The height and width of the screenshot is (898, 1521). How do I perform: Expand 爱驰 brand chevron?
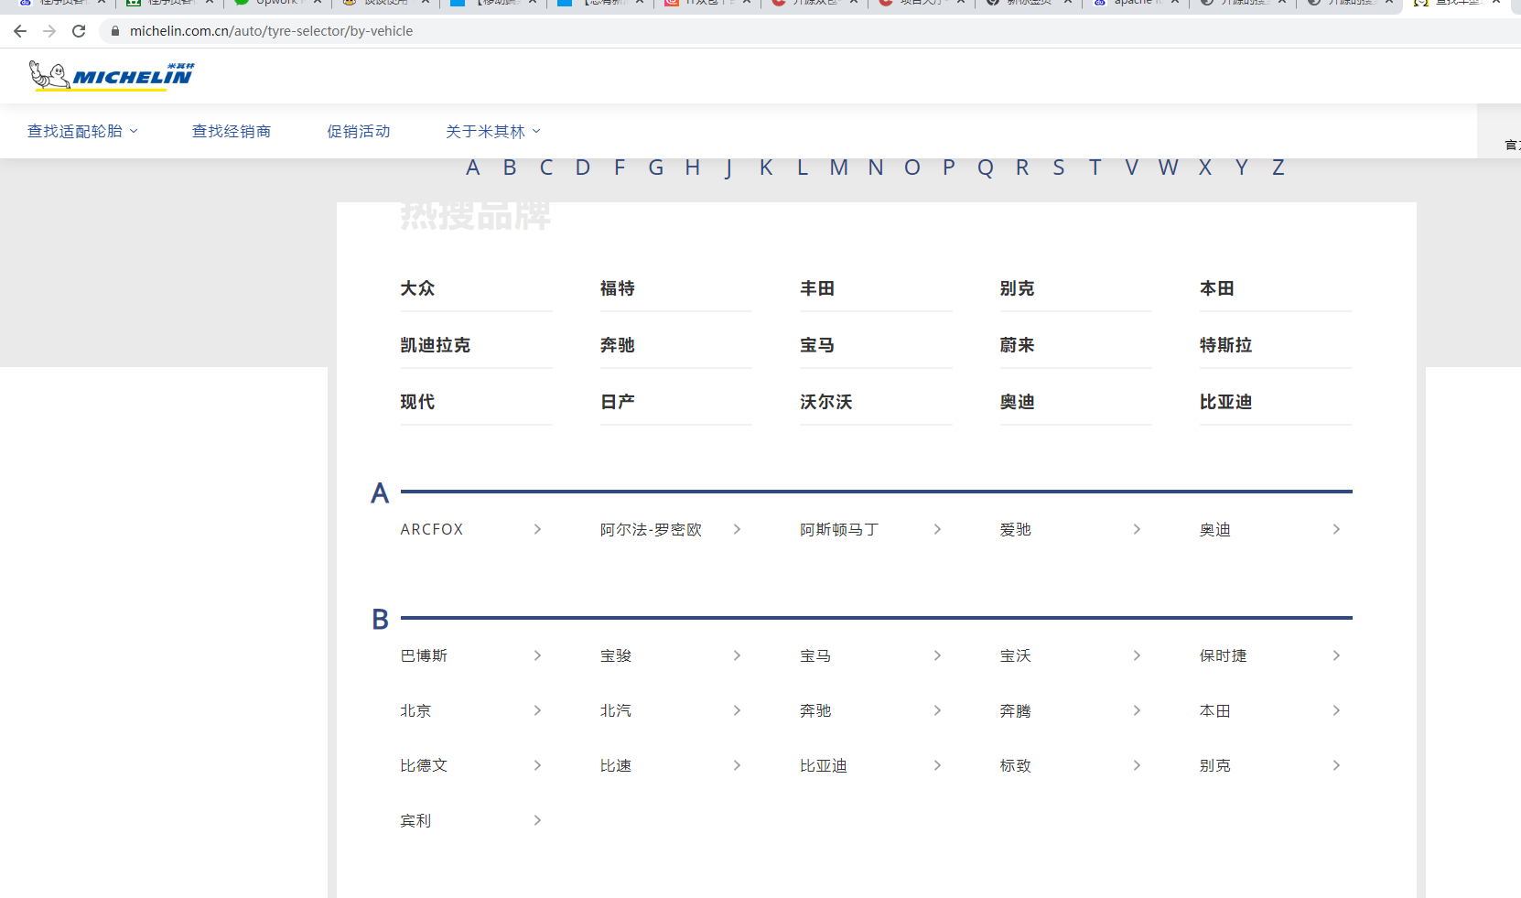[1137, 529]
